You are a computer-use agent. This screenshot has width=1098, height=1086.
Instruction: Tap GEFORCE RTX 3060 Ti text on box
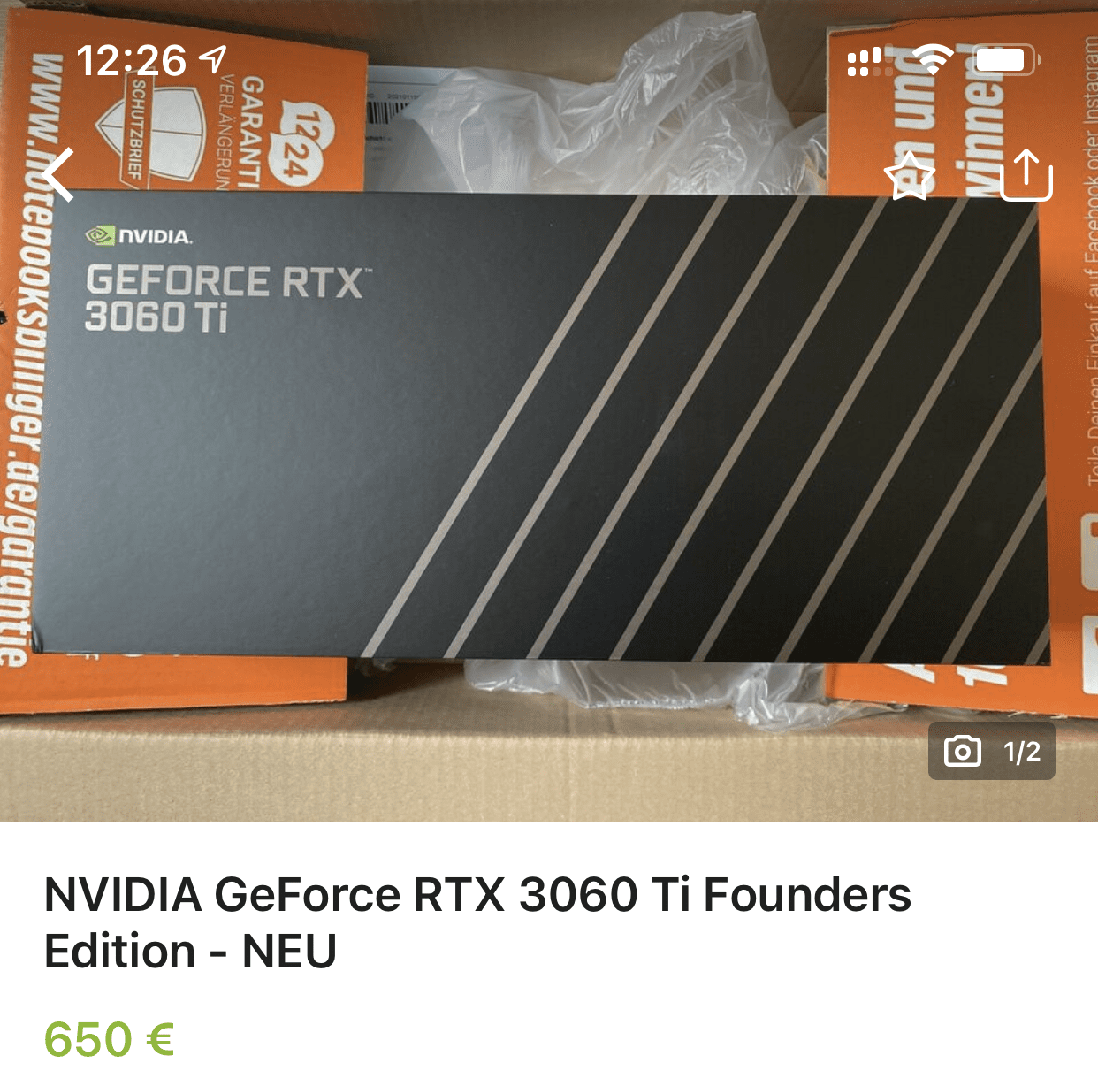pos(227,299)
